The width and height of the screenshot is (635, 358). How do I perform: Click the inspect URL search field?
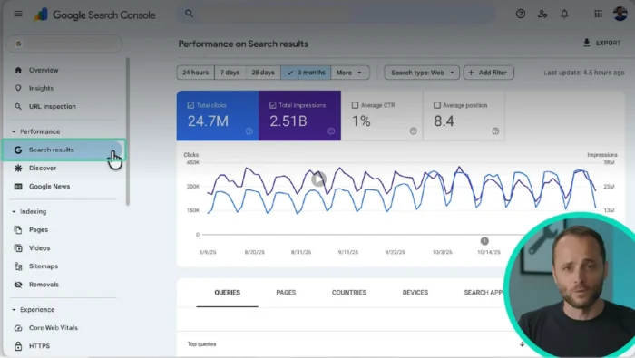337,14
